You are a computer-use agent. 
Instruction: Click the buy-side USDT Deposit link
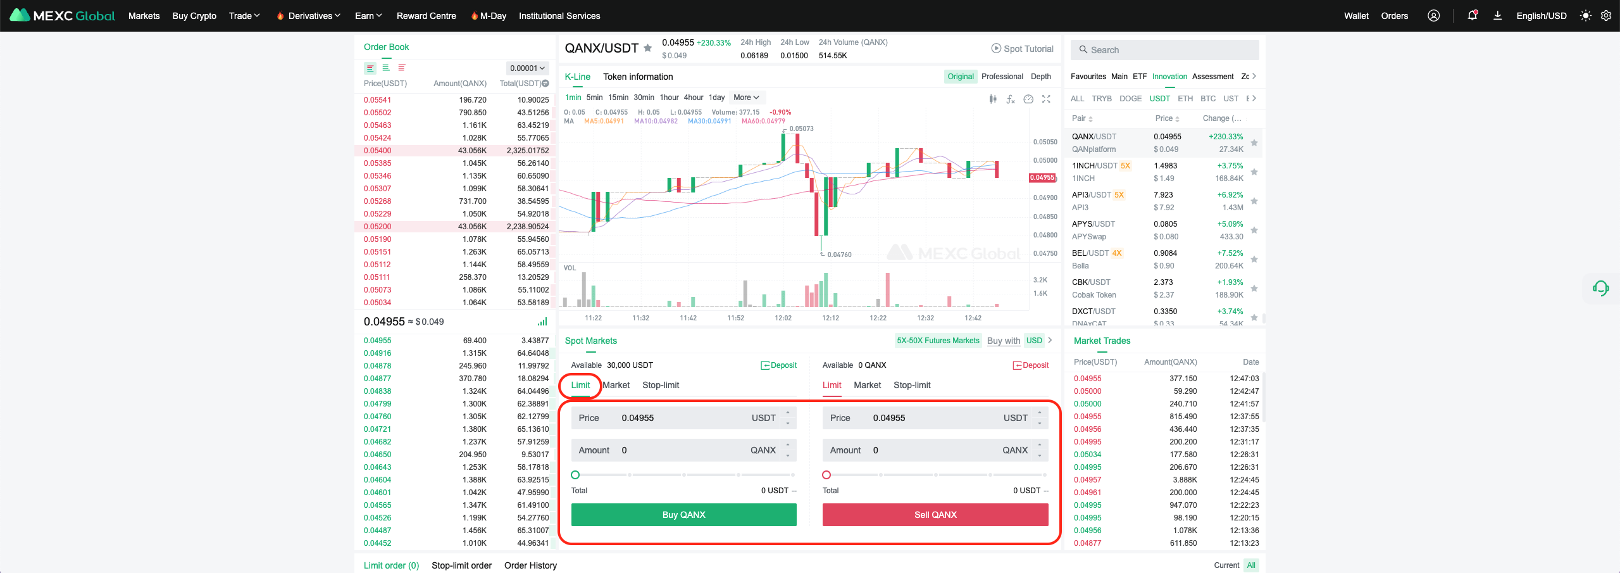pyautogui.click(x=778, y=365)
